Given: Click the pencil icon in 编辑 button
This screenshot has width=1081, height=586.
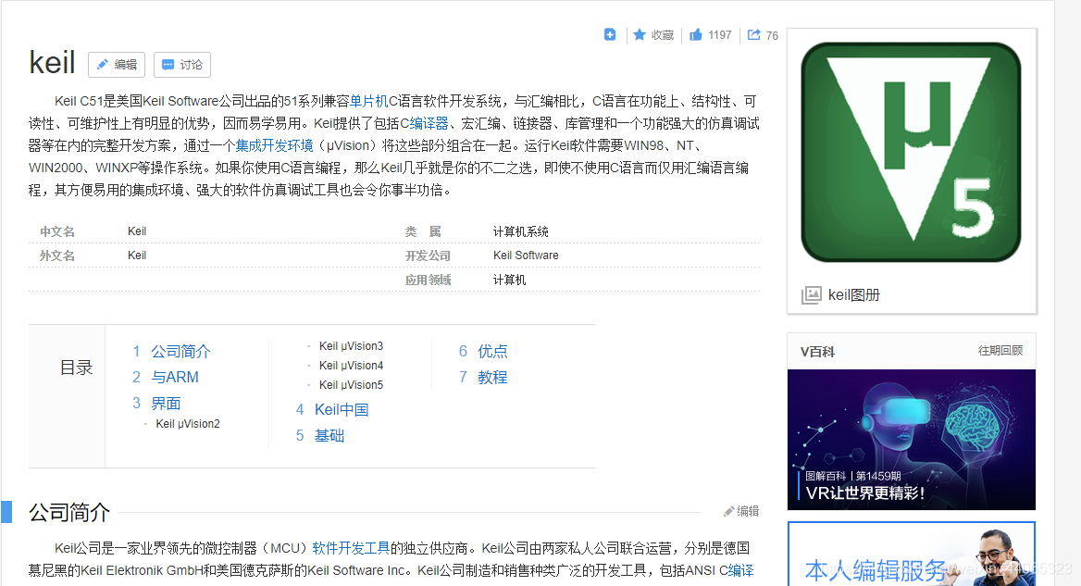Looking at the screenshot, I should click(102, 65).
